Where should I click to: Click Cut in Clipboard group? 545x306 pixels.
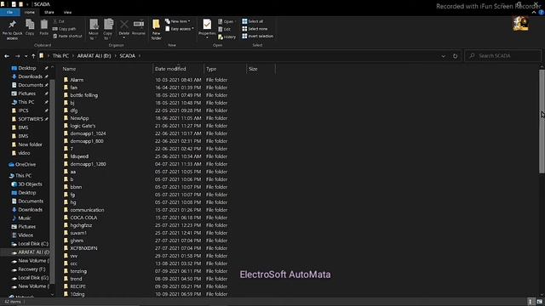point(59,21)
